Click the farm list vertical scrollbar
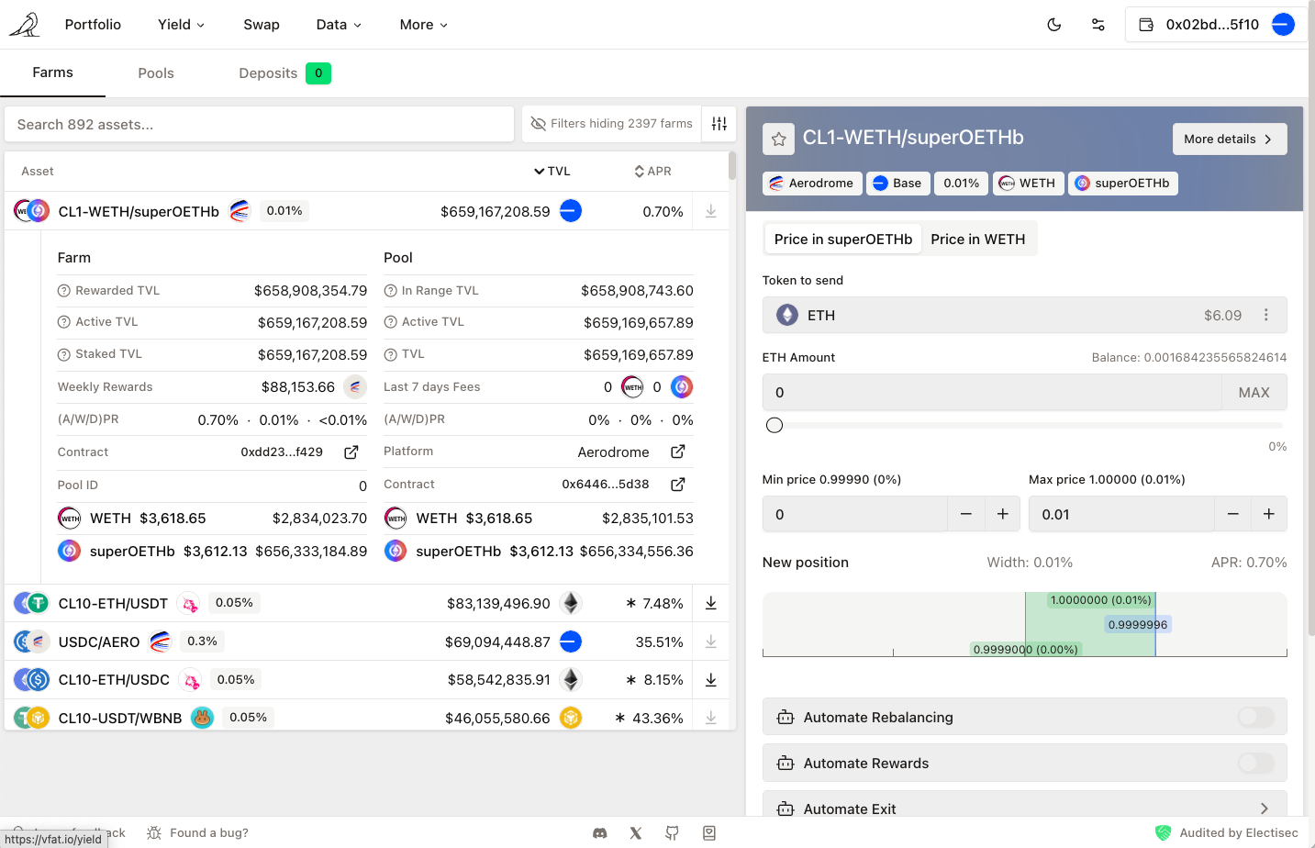Screen dimensions: 1315x848 (x=732, y=165)
